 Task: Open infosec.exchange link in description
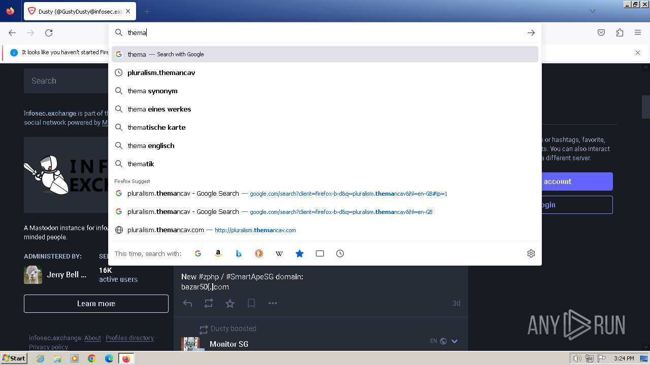pos(50,114)
